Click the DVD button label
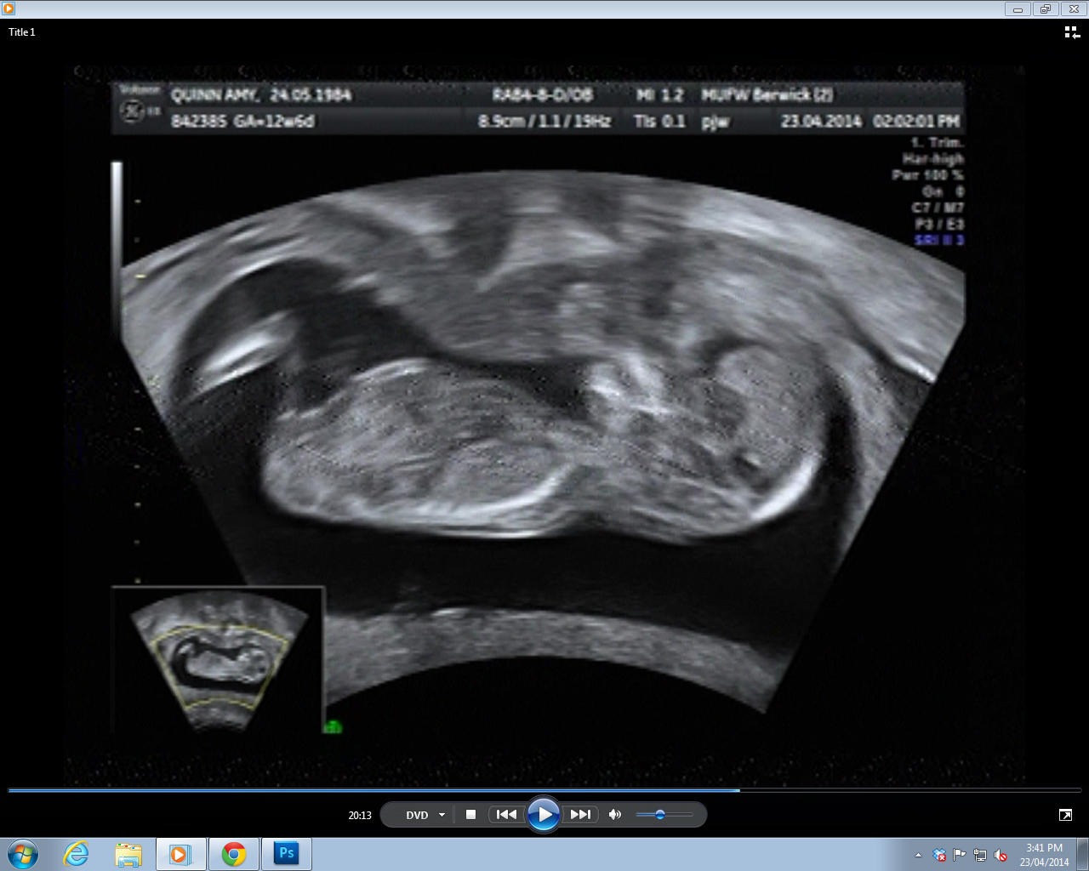The height and width of the screenshot is (871, 1089). pyautogui.click(x=417, y=815)
